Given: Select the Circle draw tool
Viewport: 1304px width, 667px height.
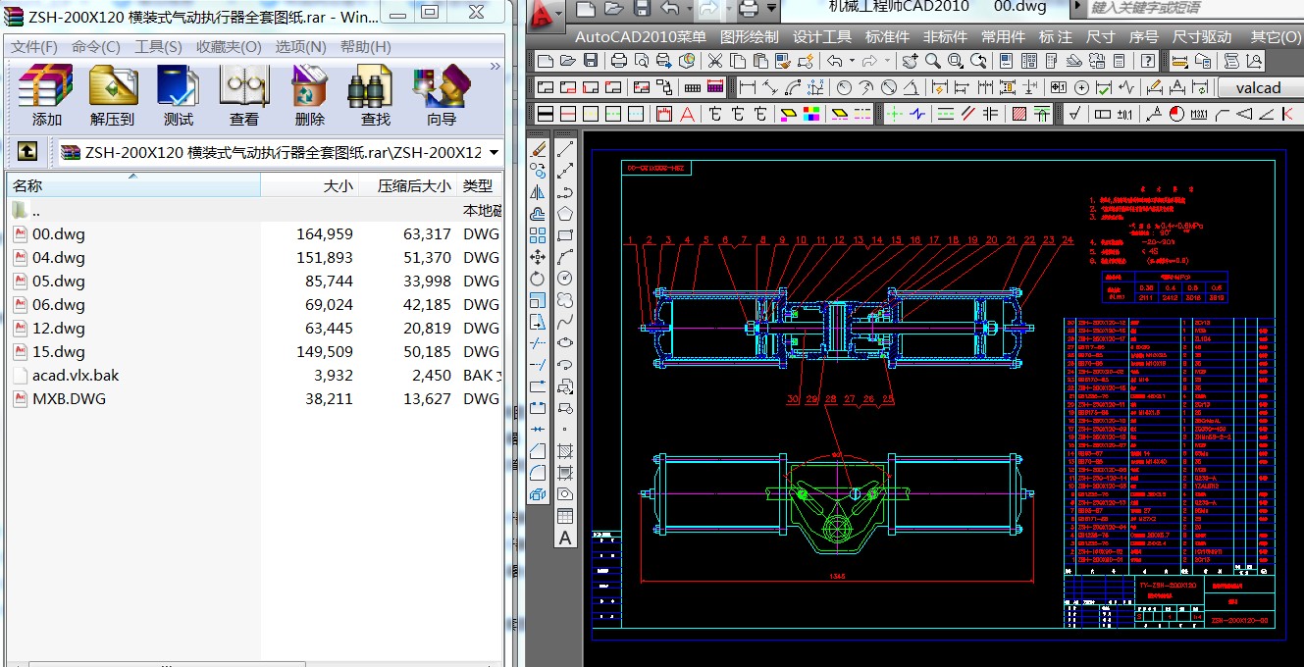Looking at the screenshot, I should click(x=565, y=279).
